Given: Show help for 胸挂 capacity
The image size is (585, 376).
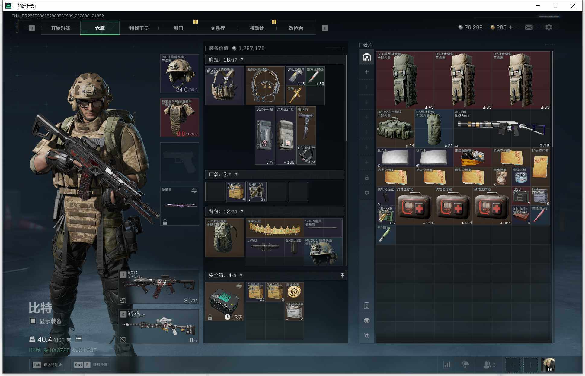Looking at the screenshot, I should (x=242, y=60).
